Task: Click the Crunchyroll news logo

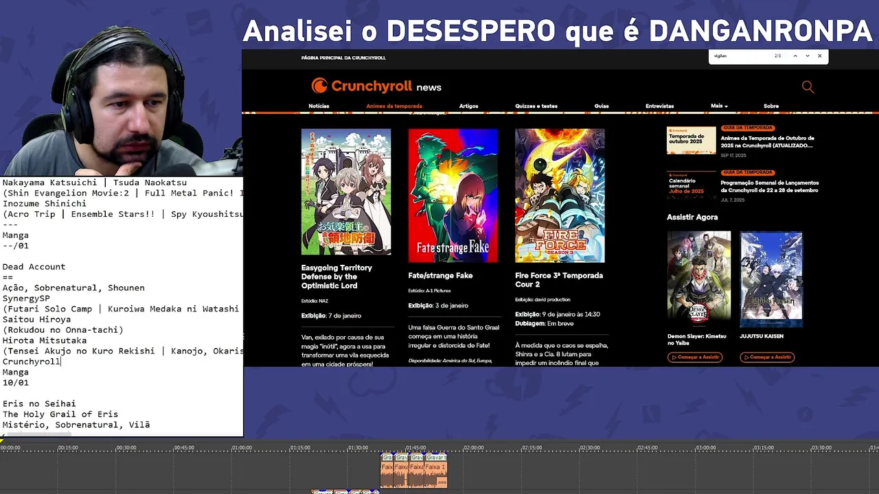Action: pyautogui.click(x=376, y=86)
